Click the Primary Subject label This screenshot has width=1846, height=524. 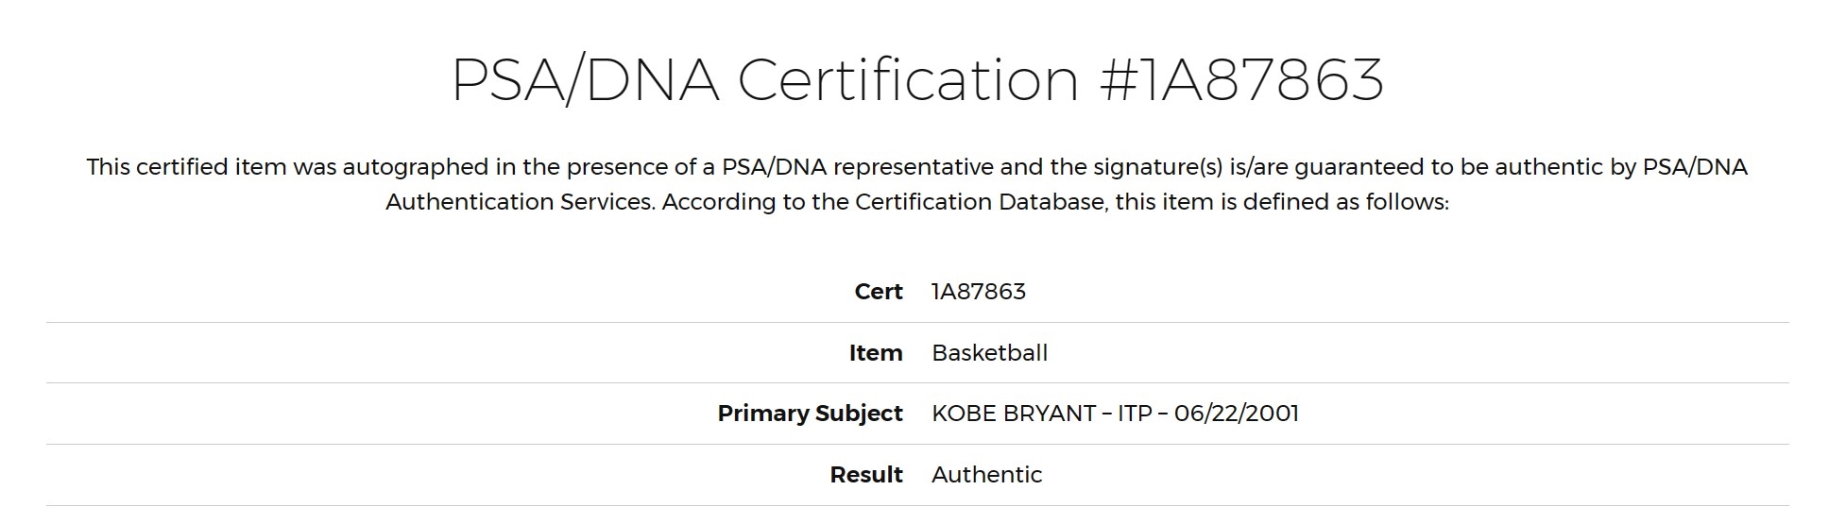(810, 414)
